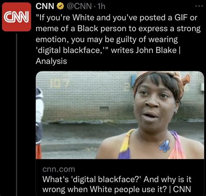
Task: Open the link preview image of the woman
Action: coord(120,115)
